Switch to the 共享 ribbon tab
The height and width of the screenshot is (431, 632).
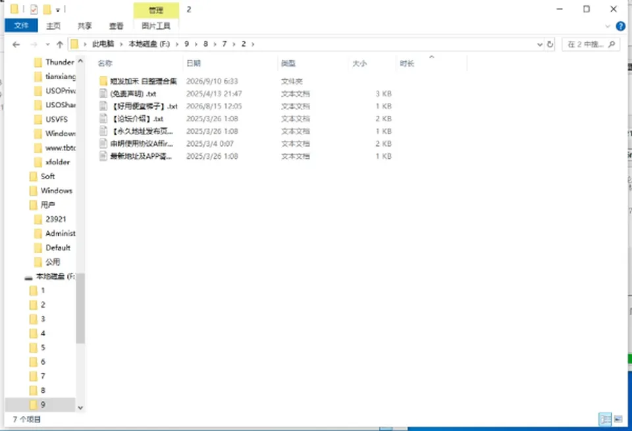85,26
